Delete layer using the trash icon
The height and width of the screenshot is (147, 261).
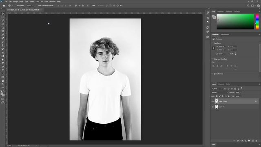(x=256, y=141)
